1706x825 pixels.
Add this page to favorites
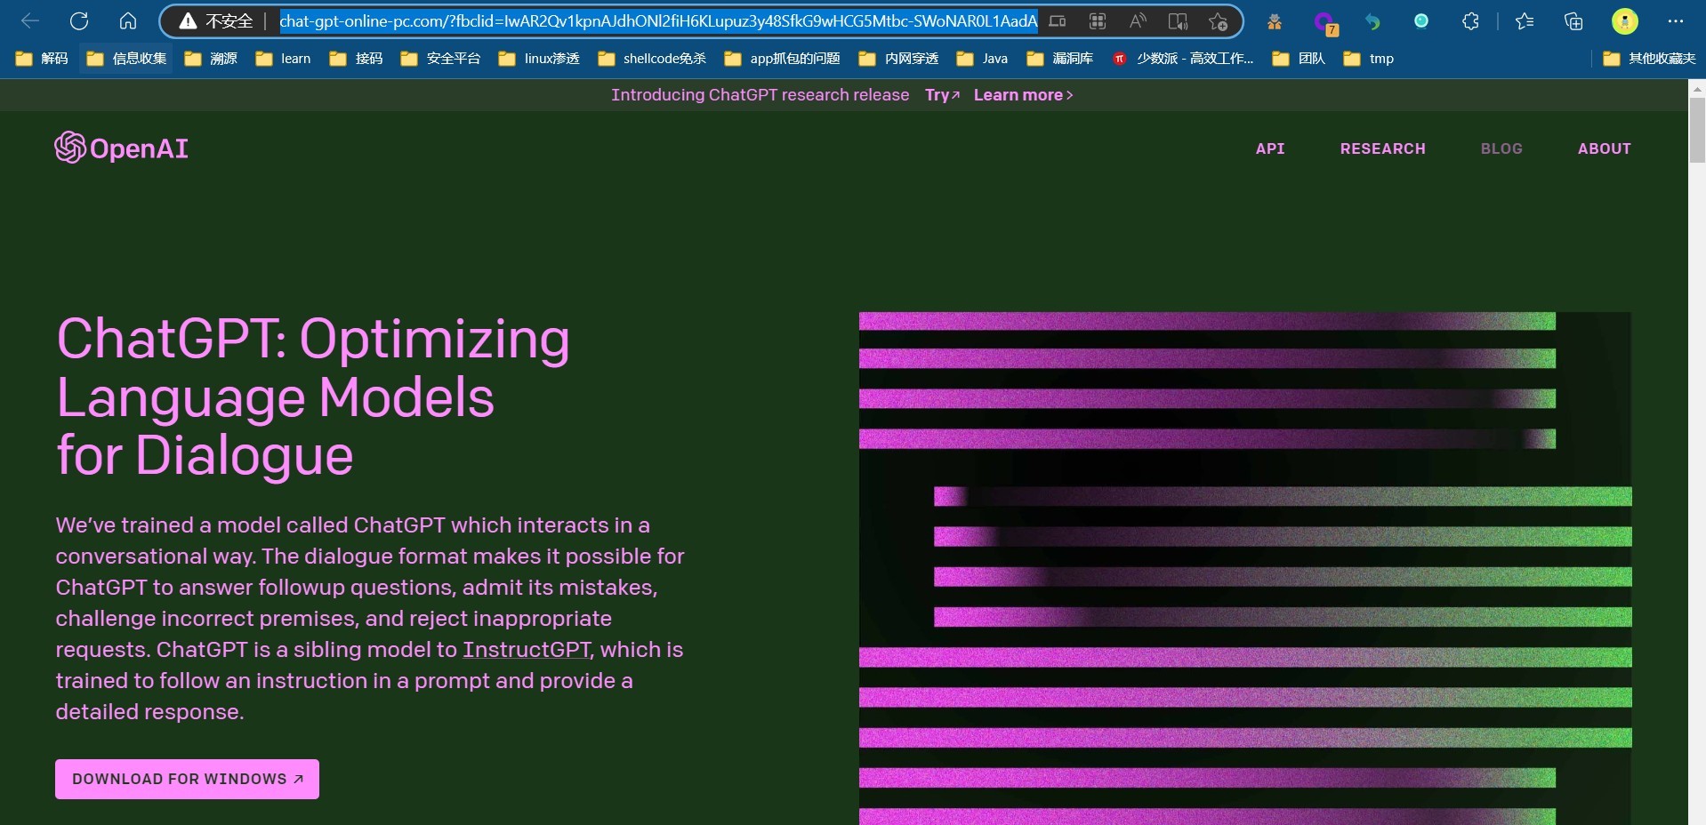click(1218, 21)
